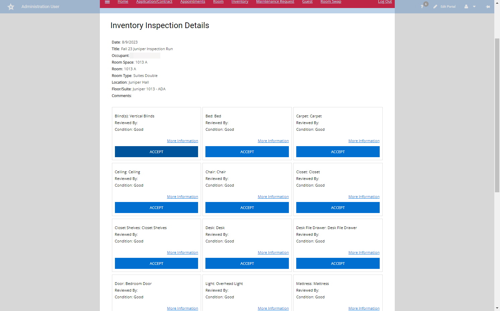The width and height of the screenshot is (500, 311).
Task: Open More Information for Vertical Blinds
Action: (x=183, y=141)
